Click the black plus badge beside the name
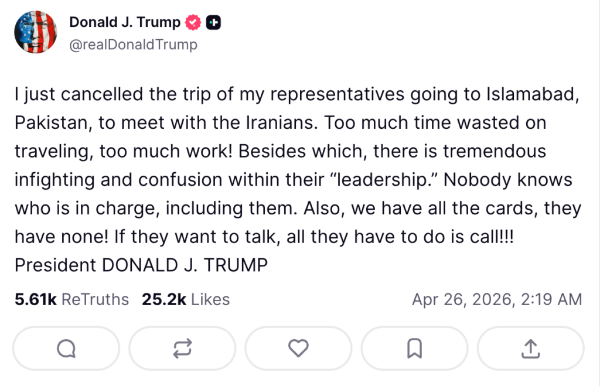600x386 pixels. click(x=214, y=23)
